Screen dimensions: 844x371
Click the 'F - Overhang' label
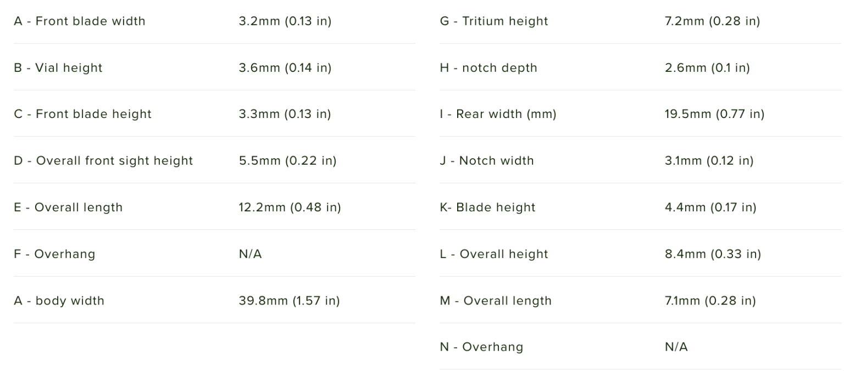pyautogui.click(x=54, y=254)
